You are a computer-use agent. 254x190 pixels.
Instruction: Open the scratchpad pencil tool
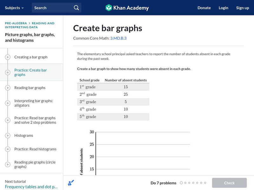[71, 183]
